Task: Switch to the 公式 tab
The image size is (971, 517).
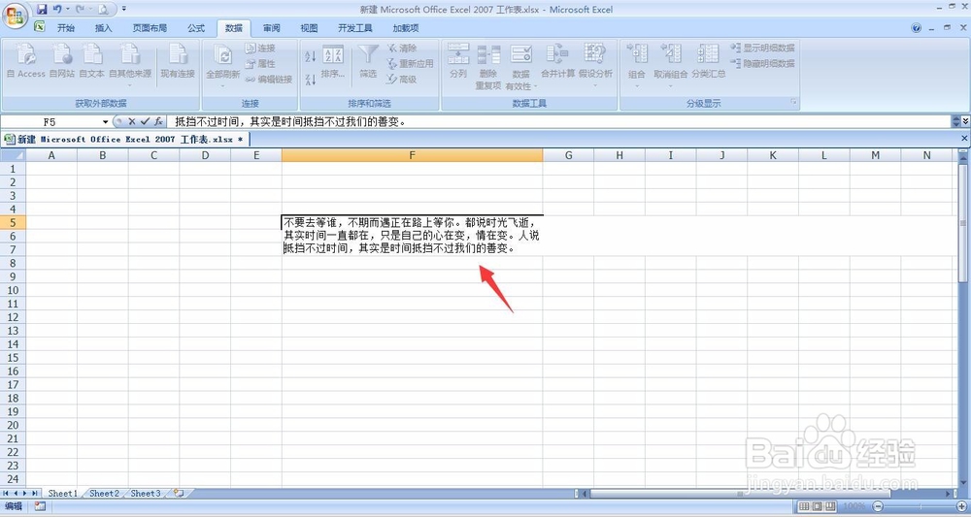Action: (x=196, y=28)
